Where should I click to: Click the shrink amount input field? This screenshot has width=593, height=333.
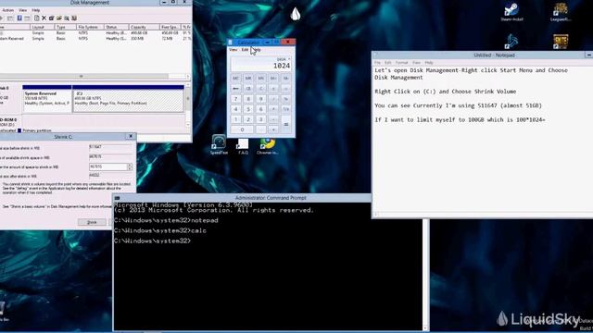tap(107, 166)
